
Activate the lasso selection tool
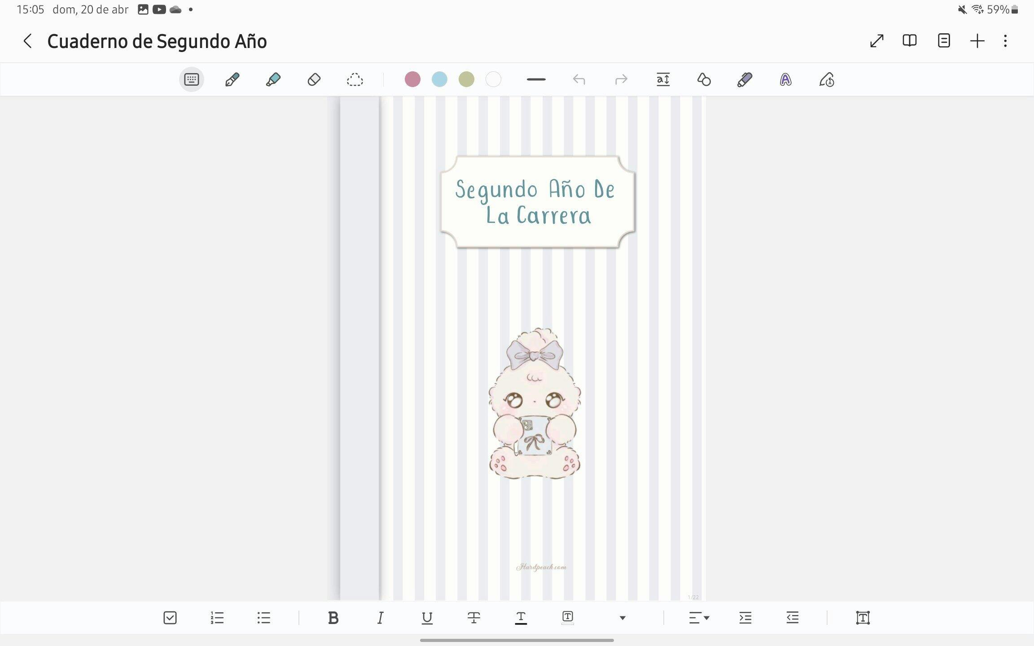(355, 80)
